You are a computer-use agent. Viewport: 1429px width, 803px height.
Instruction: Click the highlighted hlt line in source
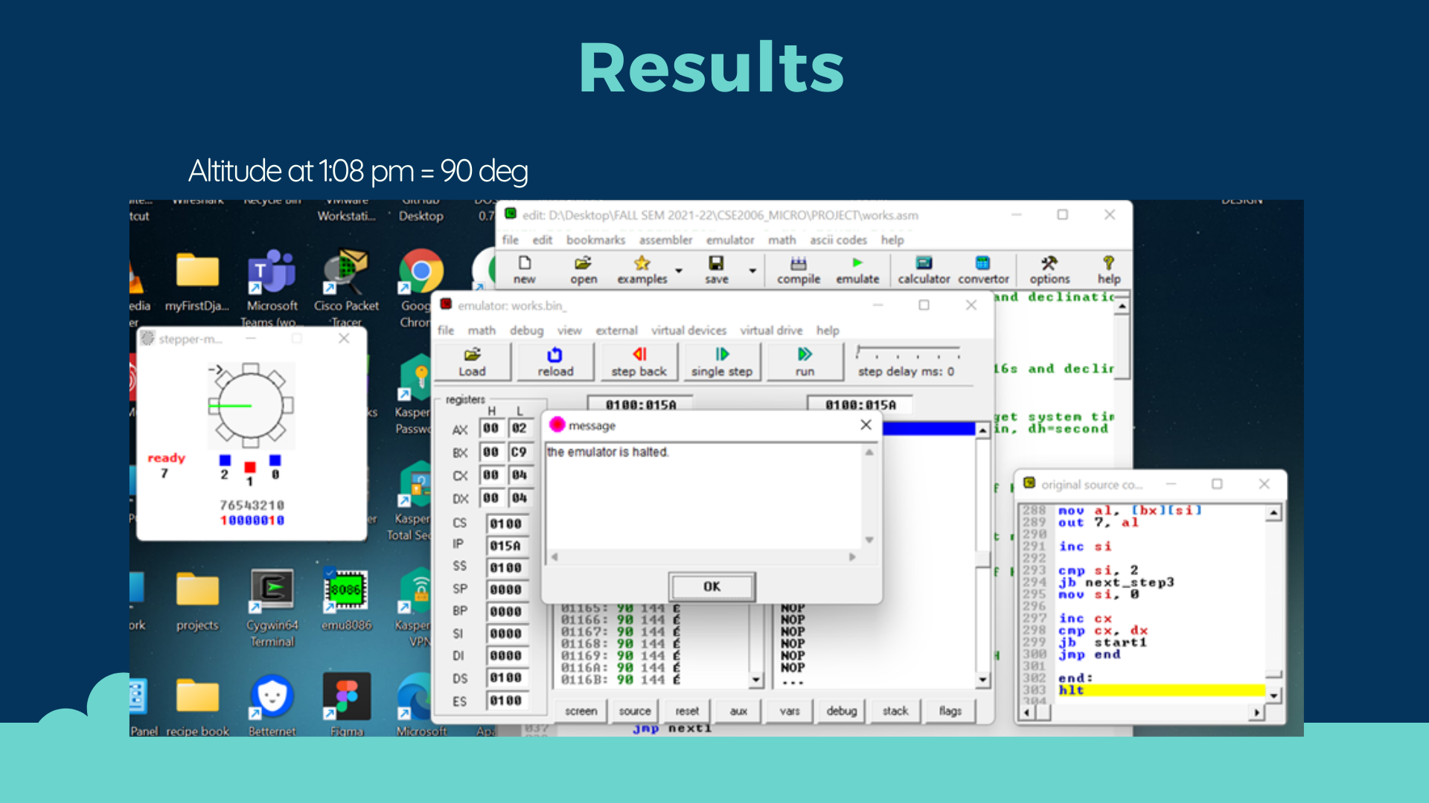[1161, 690]
